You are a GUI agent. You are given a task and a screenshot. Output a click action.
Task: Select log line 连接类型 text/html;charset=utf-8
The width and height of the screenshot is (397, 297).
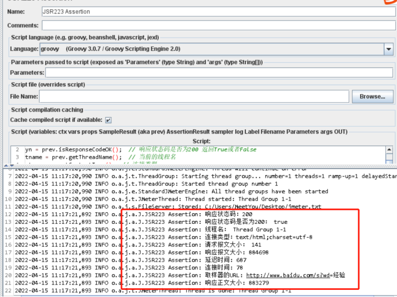pos(164,237)
